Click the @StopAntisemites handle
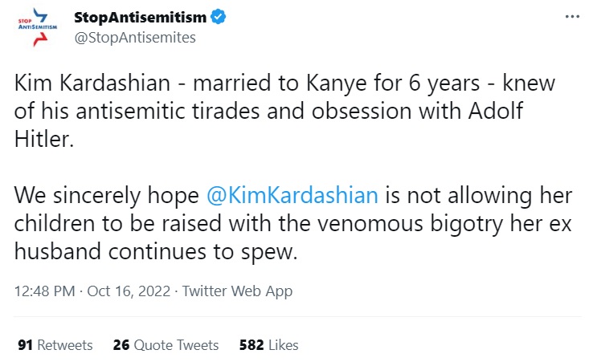The width and height of the screenshot is (593, 362). [134, 37]
